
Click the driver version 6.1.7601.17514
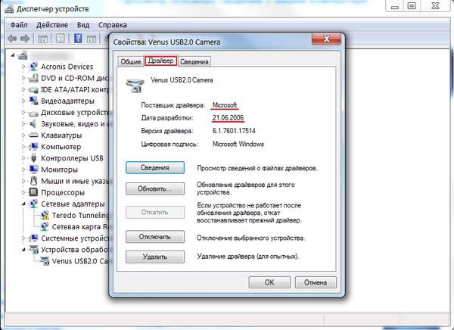234,131
